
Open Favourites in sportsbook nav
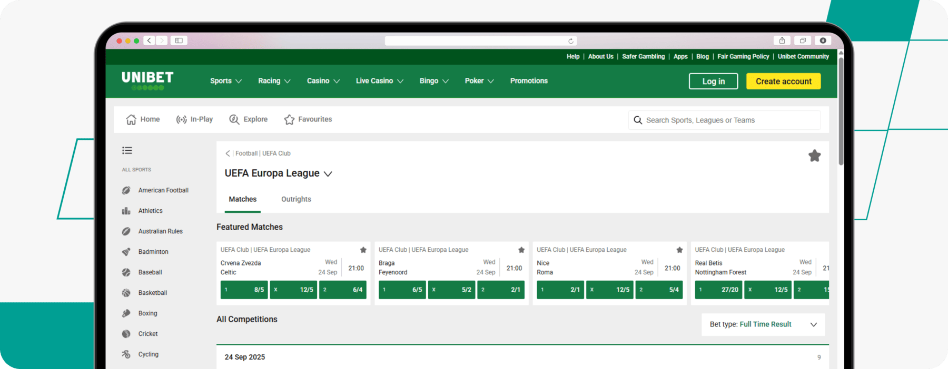[x=308, y=119]
